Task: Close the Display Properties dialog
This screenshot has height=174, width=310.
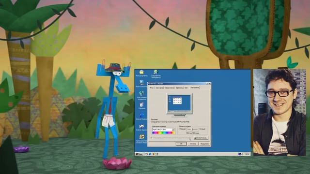Action: (210, 84)
